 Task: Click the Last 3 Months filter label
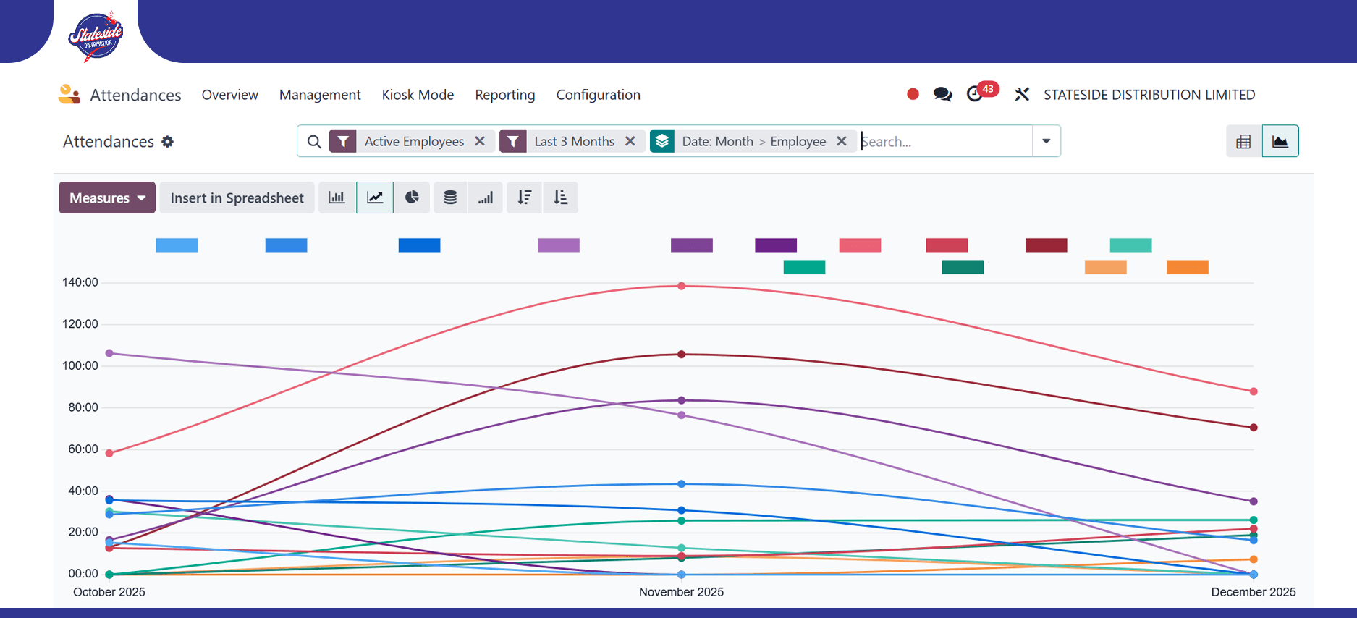coord(574,141)
